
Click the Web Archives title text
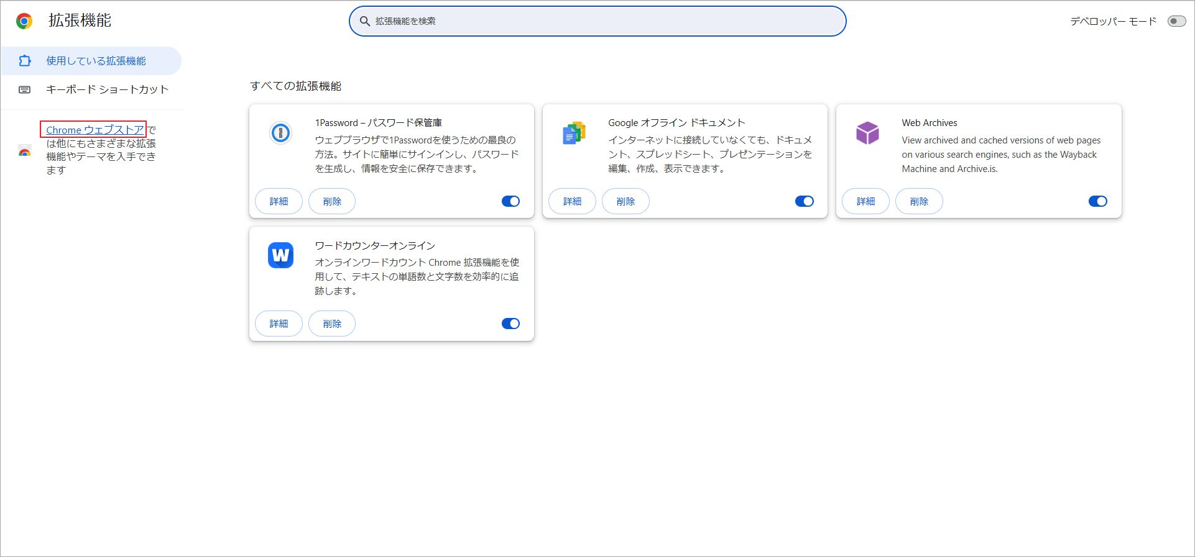tap(930, 123)
